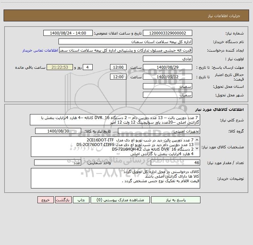Select the general description شرح کلی نیاز box
Screen dimensions: 253x245
point(115,120)
